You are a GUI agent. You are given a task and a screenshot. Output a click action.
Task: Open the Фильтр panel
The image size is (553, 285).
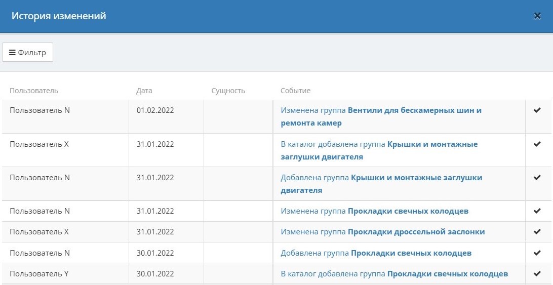pos(28,53)
